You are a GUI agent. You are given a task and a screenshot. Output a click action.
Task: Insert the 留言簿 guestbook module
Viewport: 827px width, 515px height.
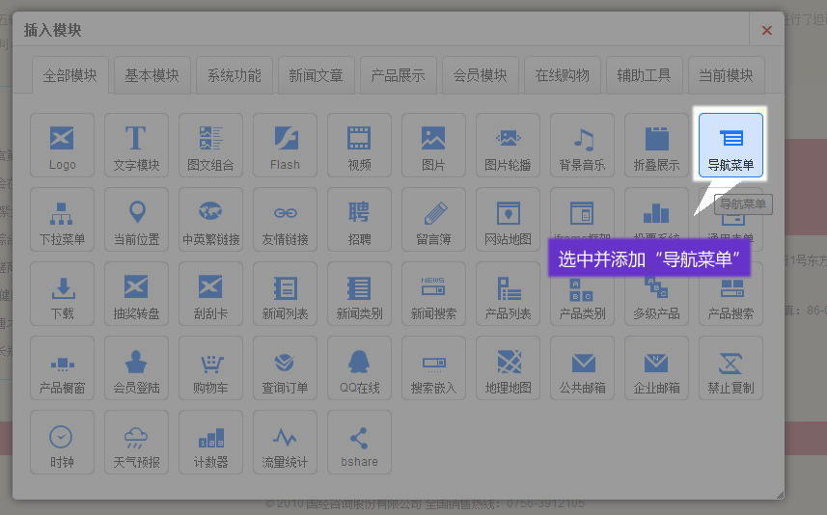[433, 220]
